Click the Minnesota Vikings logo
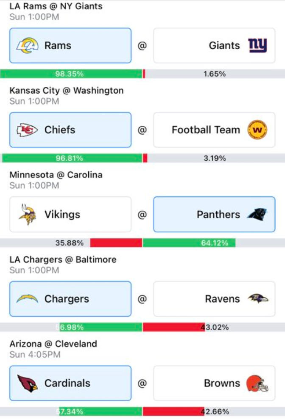Image resolution: width=285 pixels, height=419 pixels. (27, 214)
